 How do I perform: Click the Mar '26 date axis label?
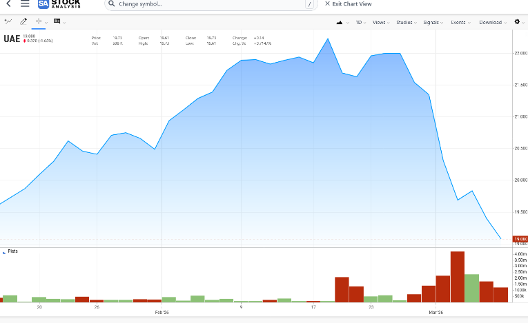point(436,312)
